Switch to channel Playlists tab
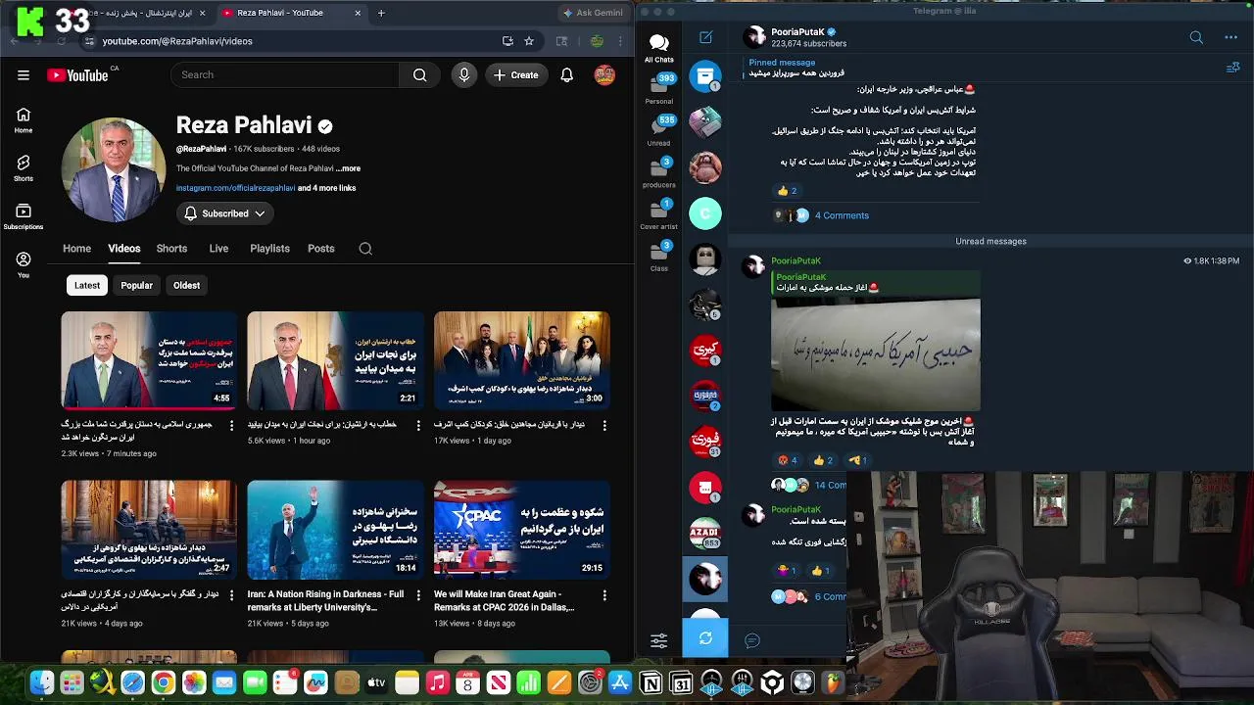This screenshot has width=1254, height=705. coord(269,249)
